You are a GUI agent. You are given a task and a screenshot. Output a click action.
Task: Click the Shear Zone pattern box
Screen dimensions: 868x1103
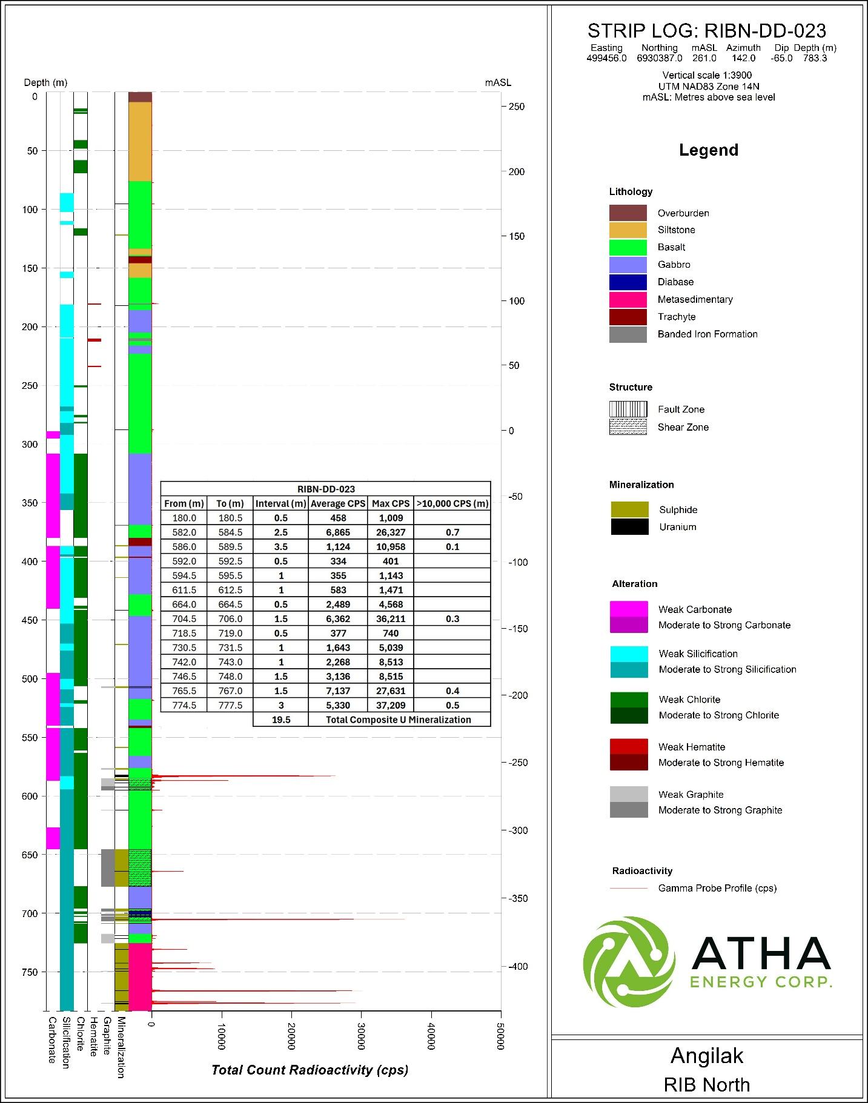coord(628,427)
